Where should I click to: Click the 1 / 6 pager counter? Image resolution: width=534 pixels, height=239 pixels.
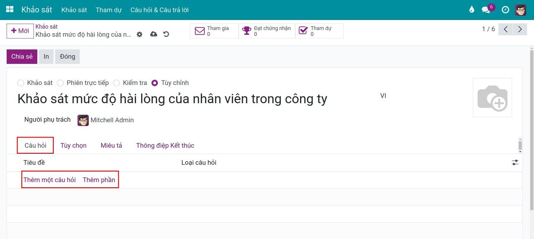pos(488,29)
